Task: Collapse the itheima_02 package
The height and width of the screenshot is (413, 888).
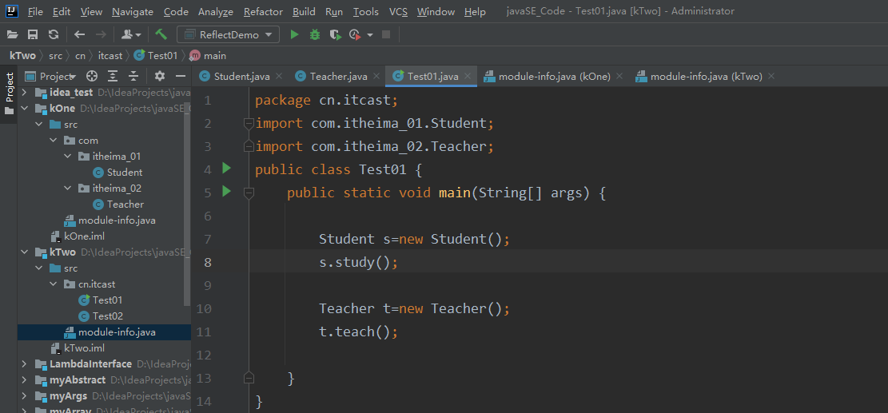Action: [x=67, y=188]
